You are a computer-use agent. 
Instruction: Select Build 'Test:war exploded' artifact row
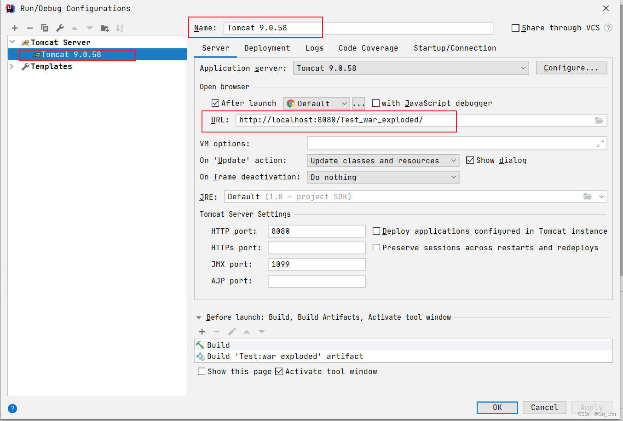pyautogui.click(x=404, y=356)
